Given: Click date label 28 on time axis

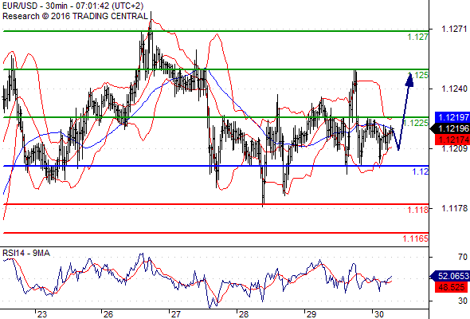Looking at the screenshot, I should point(244,314).
